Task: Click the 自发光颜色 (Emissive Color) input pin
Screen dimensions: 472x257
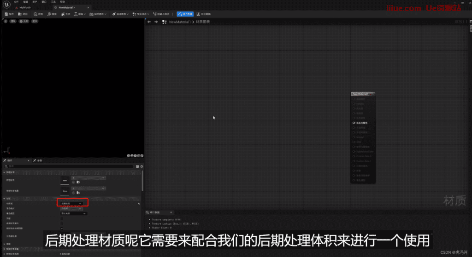Action: [x=354, y=123]
